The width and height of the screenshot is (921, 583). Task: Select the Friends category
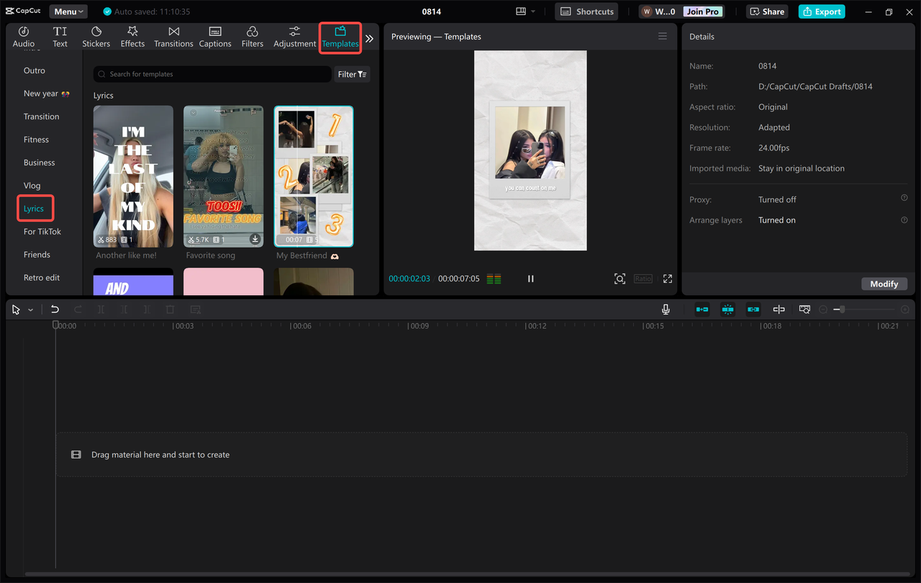pos(37,255)
